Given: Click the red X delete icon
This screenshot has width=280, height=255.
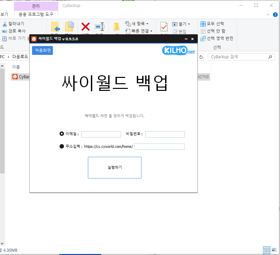Looking at the screenshot, I should click(x=86, y=27).
